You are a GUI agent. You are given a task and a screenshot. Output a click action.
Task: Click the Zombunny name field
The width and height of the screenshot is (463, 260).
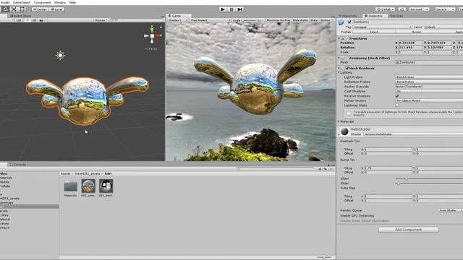pos(407,22)
